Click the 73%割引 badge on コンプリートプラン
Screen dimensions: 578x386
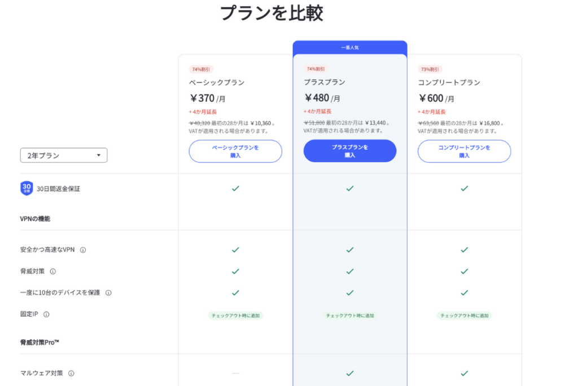[x=430, y=70]
